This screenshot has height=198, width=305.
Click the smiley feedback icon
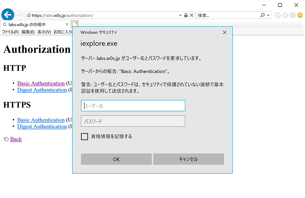300,15
